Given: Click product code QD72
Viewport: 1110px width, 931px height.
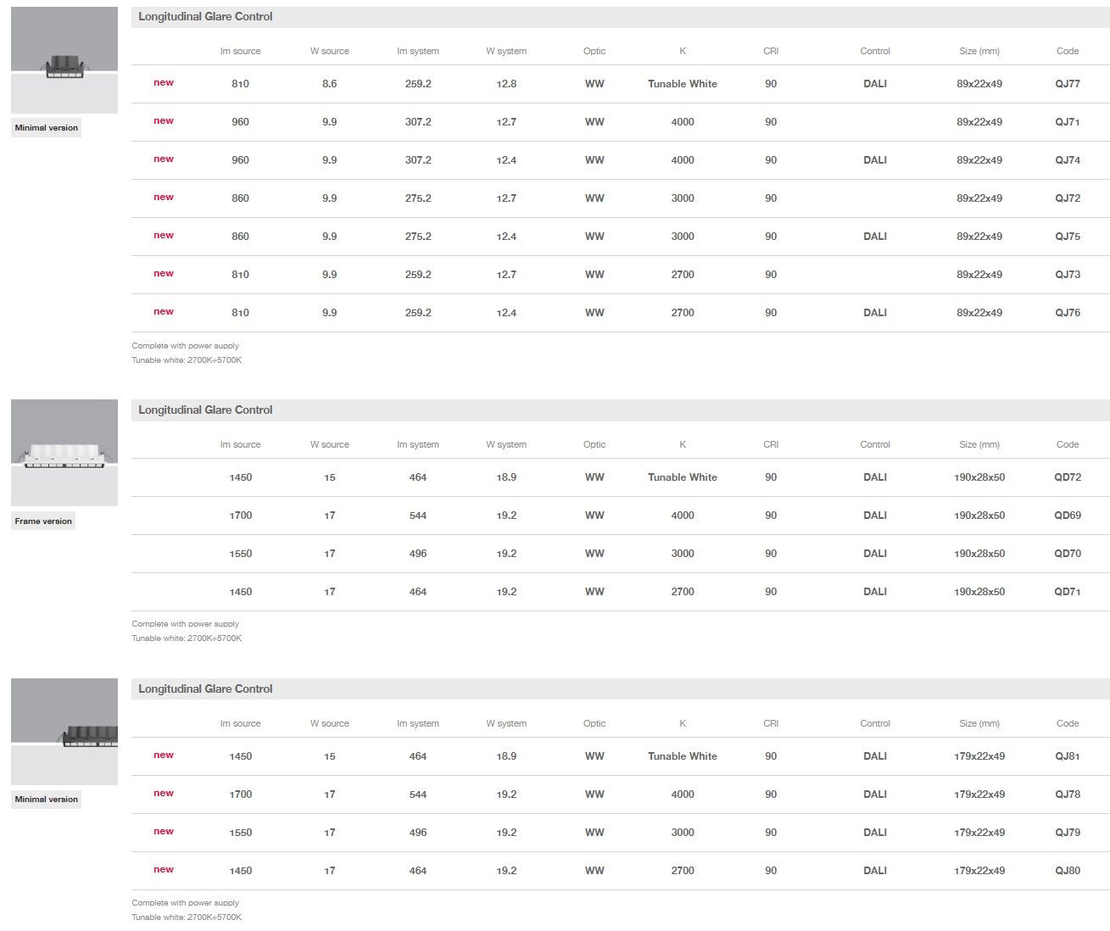Looking at the screenshot, I should pyautogui.click(x=1067, y=477).
